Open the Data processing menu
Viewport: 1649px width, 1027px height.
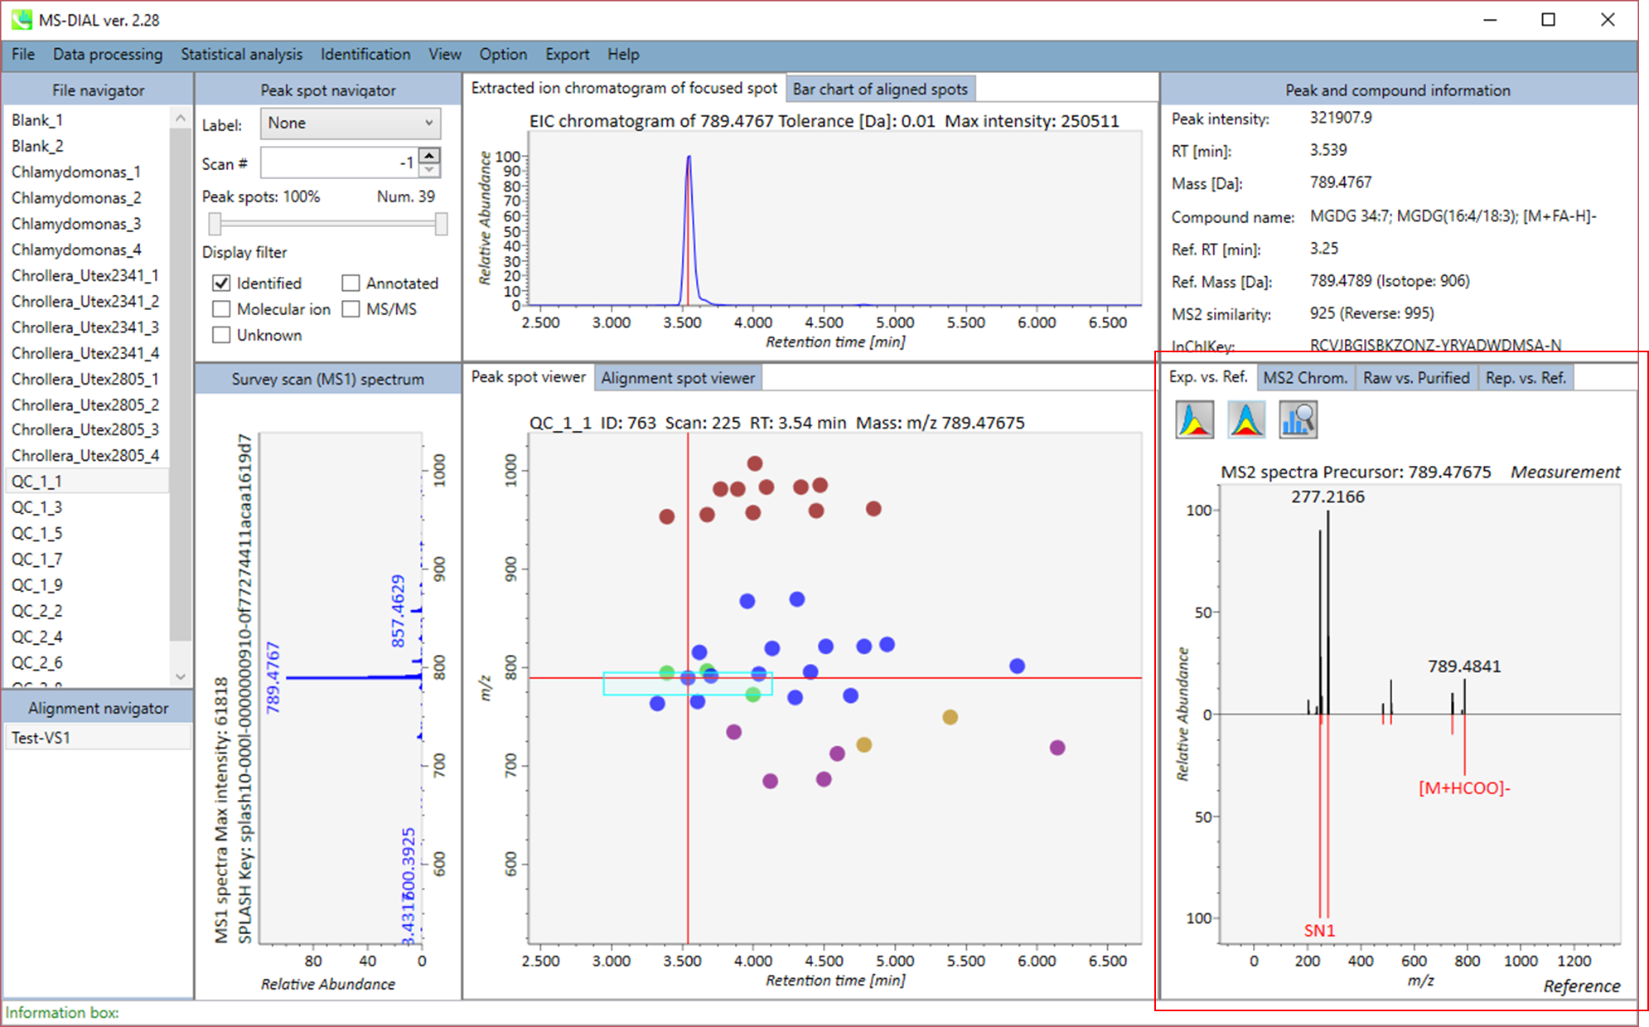click(108, 55)
